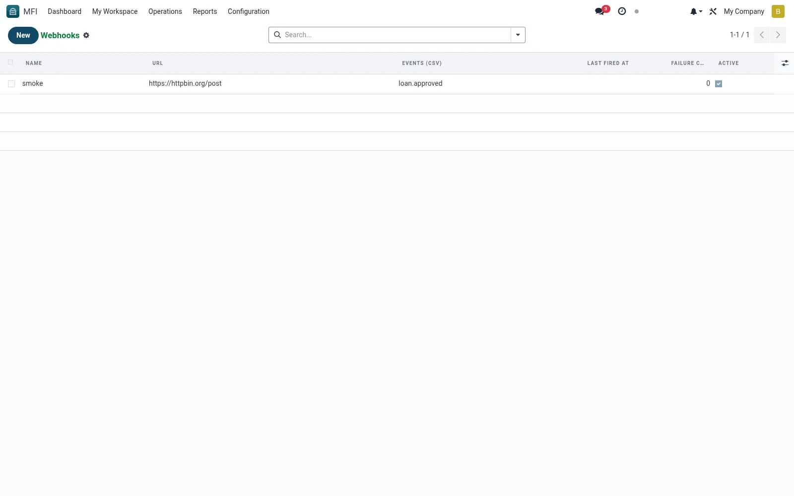Viewport: 794px width, 496px height.
Task: Click the Webhooks breadcrumb title
Action: click(x=60, y=35)
